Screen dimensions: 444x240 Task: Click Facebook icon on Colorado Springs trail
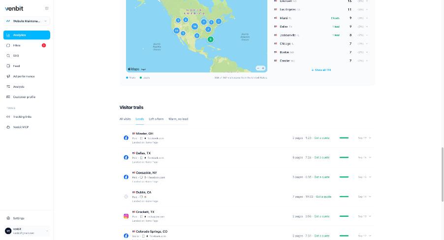126,236
